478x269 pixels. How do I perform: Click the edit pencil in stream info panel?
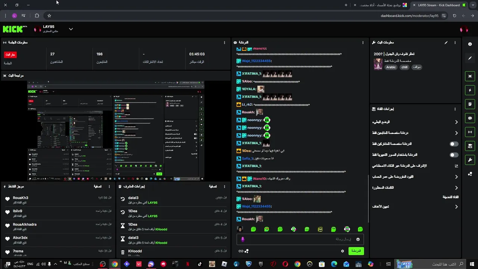point(446,43)
